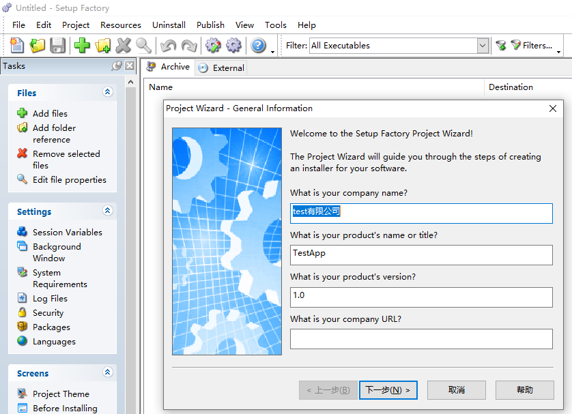Click the Open Project folder icon
This screenshot has width=572, height=414.
click(x=38, y=46)
